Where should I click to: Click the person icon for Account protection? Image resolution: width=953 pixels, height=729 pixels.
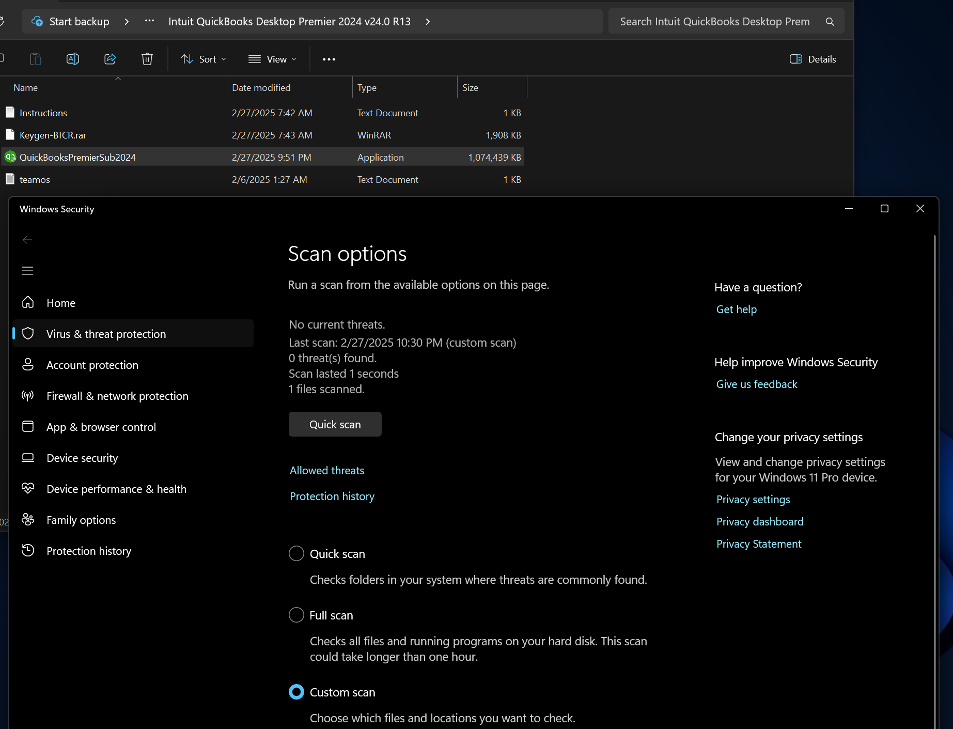28,365
